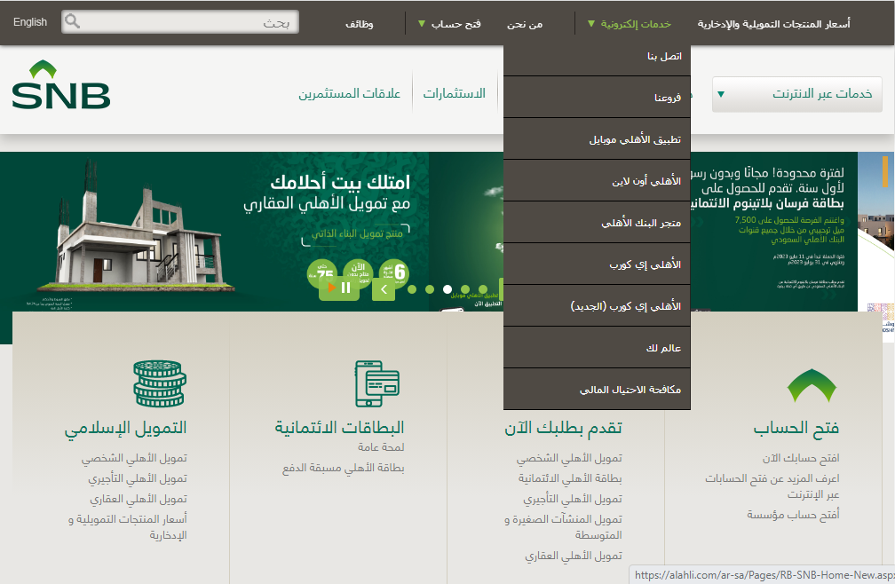Viewport: 895px width, 584px height.
Task: Click تمويل الأهلي العقاري under تقدم بطلبك
Action: (x=573, y=556)
